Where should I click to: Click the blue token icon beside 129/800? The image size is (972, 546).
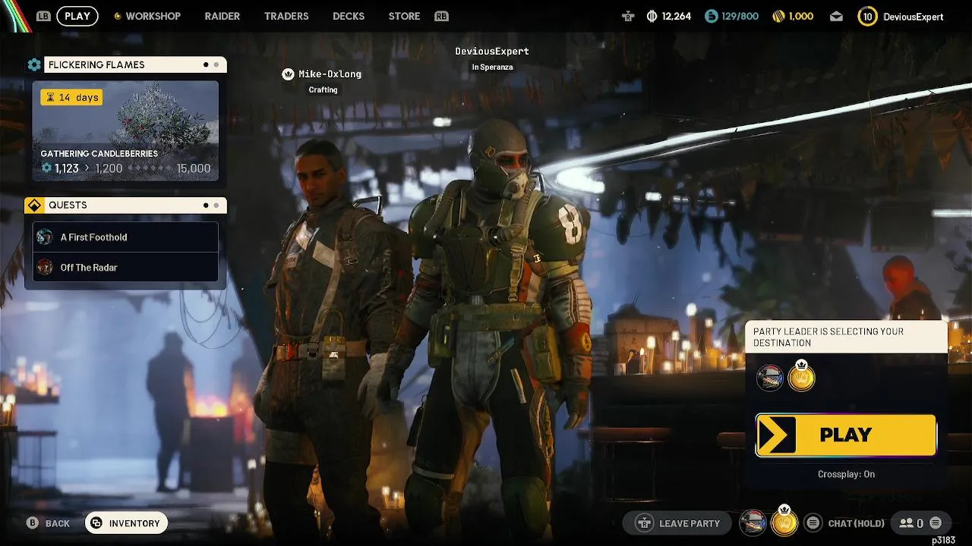point(711,16)
